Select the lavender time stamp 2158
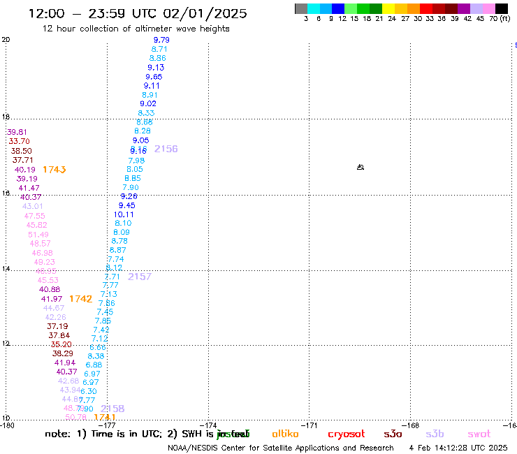Screen dimensions: 517x454 pyautogui.click(x=112, y=409)
